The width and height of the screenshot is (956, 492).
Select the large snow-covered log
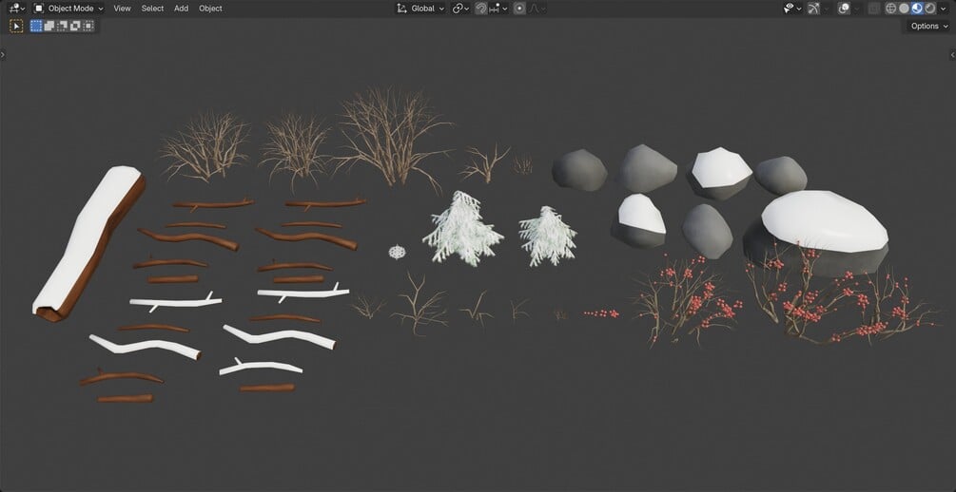[x=89, y=243]
